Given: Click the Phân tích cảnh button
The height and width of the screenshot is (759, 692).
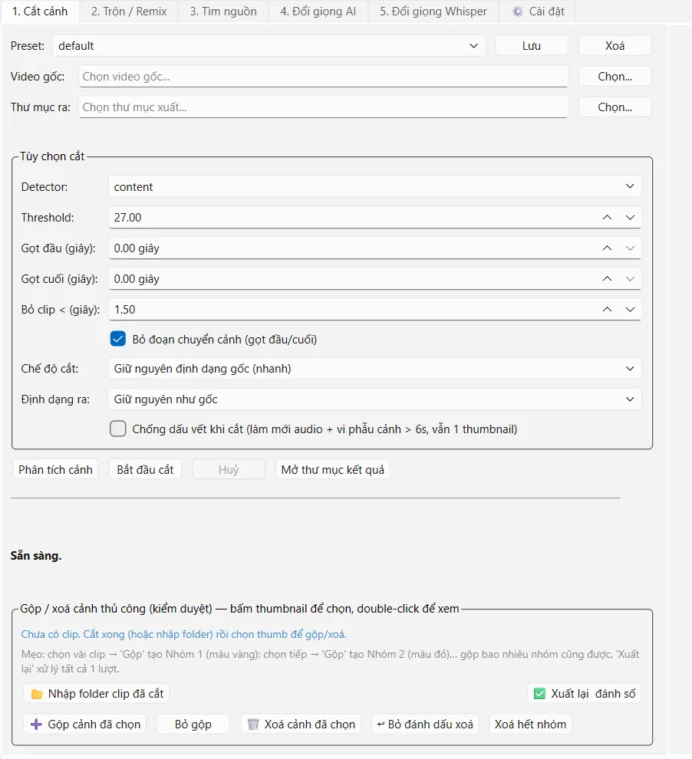Looking at the screenshot, I should click(55, 469).
